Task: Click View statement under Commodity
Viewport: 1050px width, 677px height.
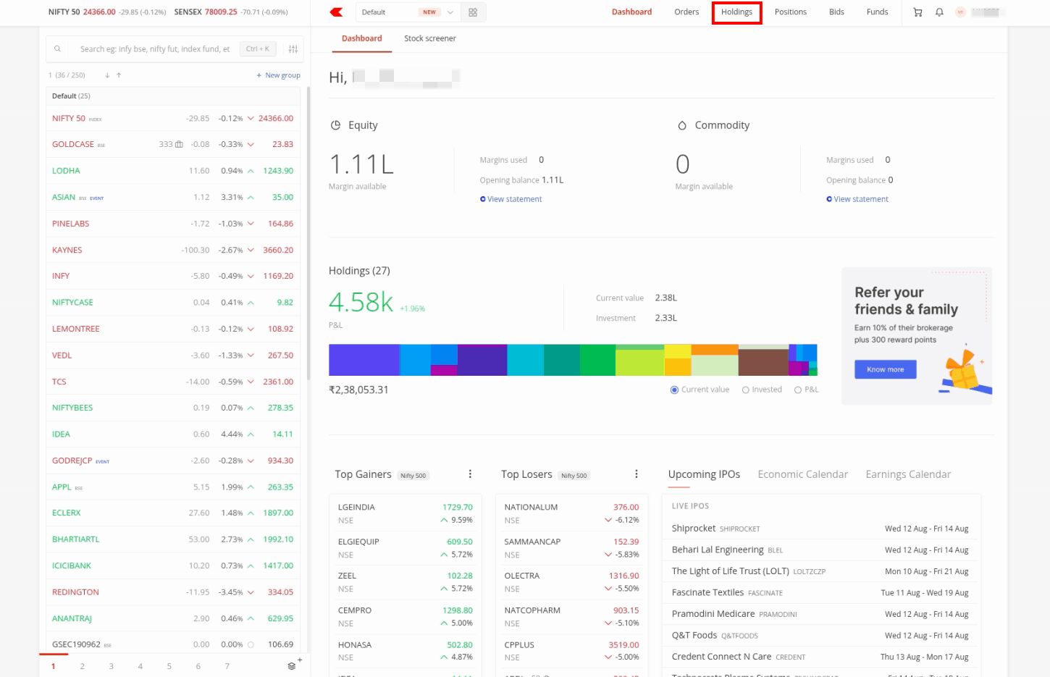Action: point(857,199)
